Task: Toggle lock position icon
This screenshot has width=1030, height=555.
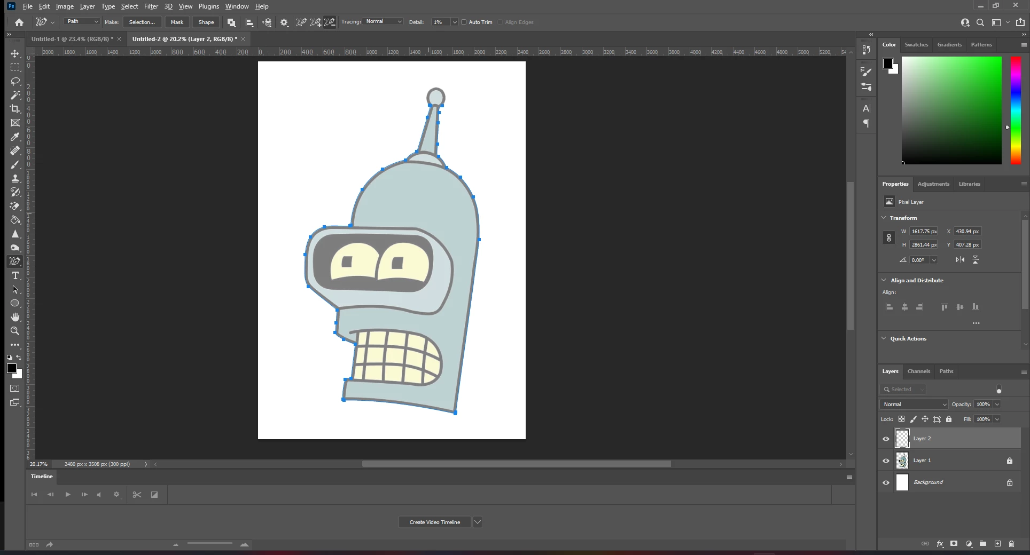Action: tap(925, 419)
